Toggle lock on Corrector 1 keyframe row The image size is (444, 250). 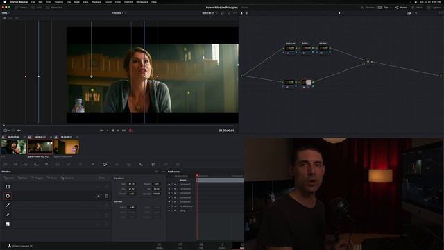172,185
